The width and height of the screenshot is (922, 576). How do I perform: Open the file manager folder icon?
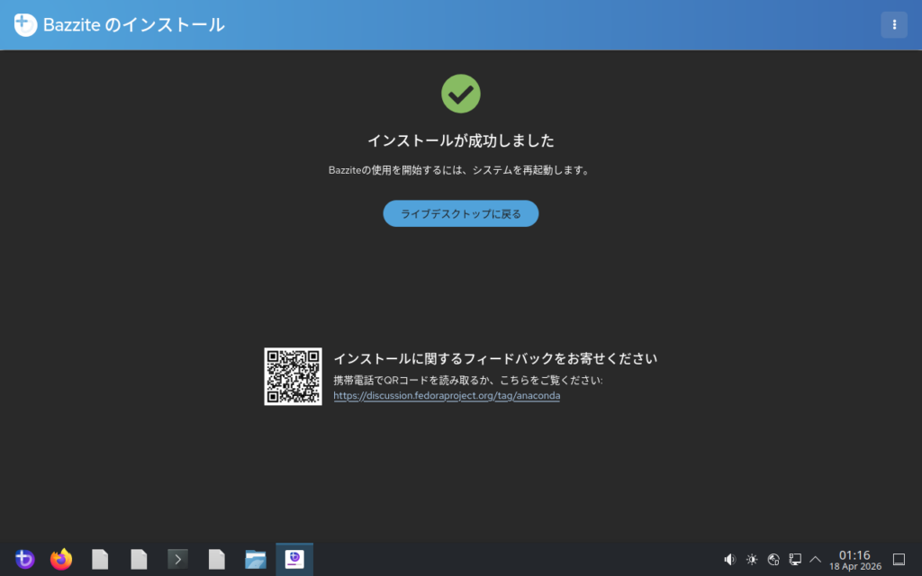point(256,560)
